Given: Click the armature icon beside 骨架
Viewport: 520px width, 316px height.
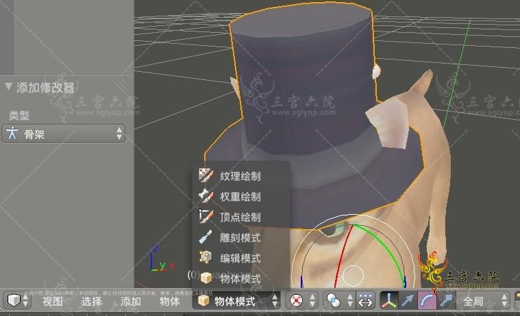Looking at the screenshot, I should [12, 133].
